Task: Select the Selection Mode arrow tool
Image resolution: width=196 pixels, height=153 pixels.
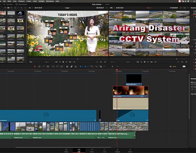Action: point(35,67)
